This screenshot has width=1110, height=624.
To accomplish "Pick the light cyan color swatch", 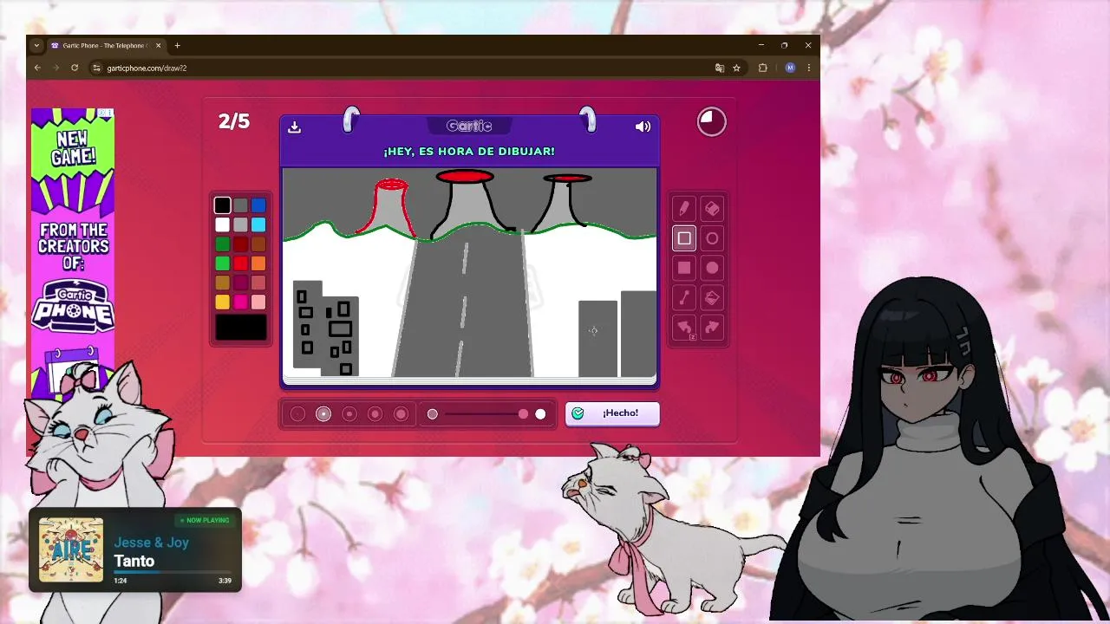I will click(258, 225).
